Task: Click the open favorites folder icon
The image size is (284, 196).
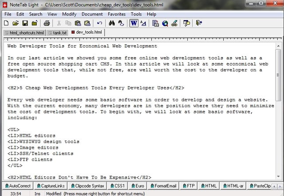Action: tap(35, 23)
